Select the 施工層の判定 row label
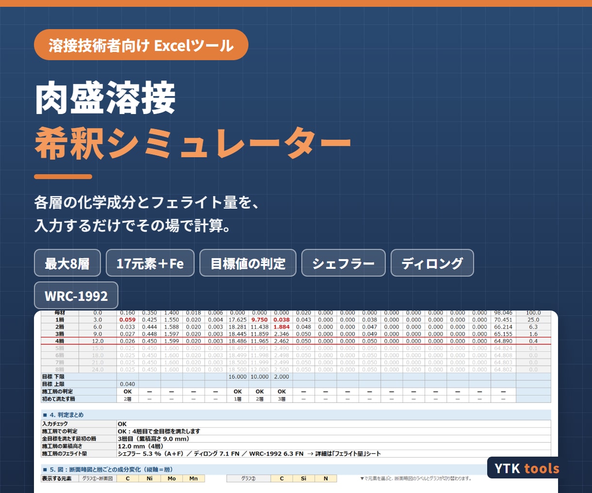 pos(79,391)
